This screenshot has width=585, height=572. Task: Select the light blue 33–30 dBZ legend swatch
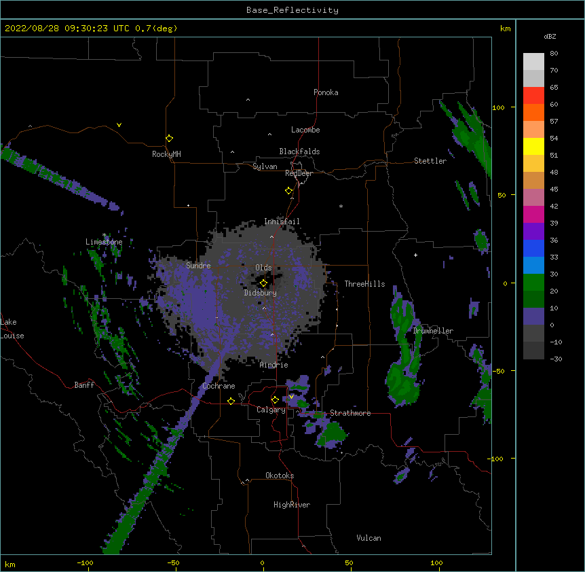pos(533,265)
